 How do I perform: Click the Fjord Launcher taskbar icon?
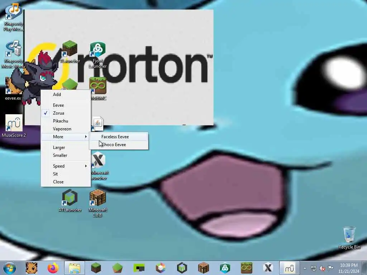[225, 268]
